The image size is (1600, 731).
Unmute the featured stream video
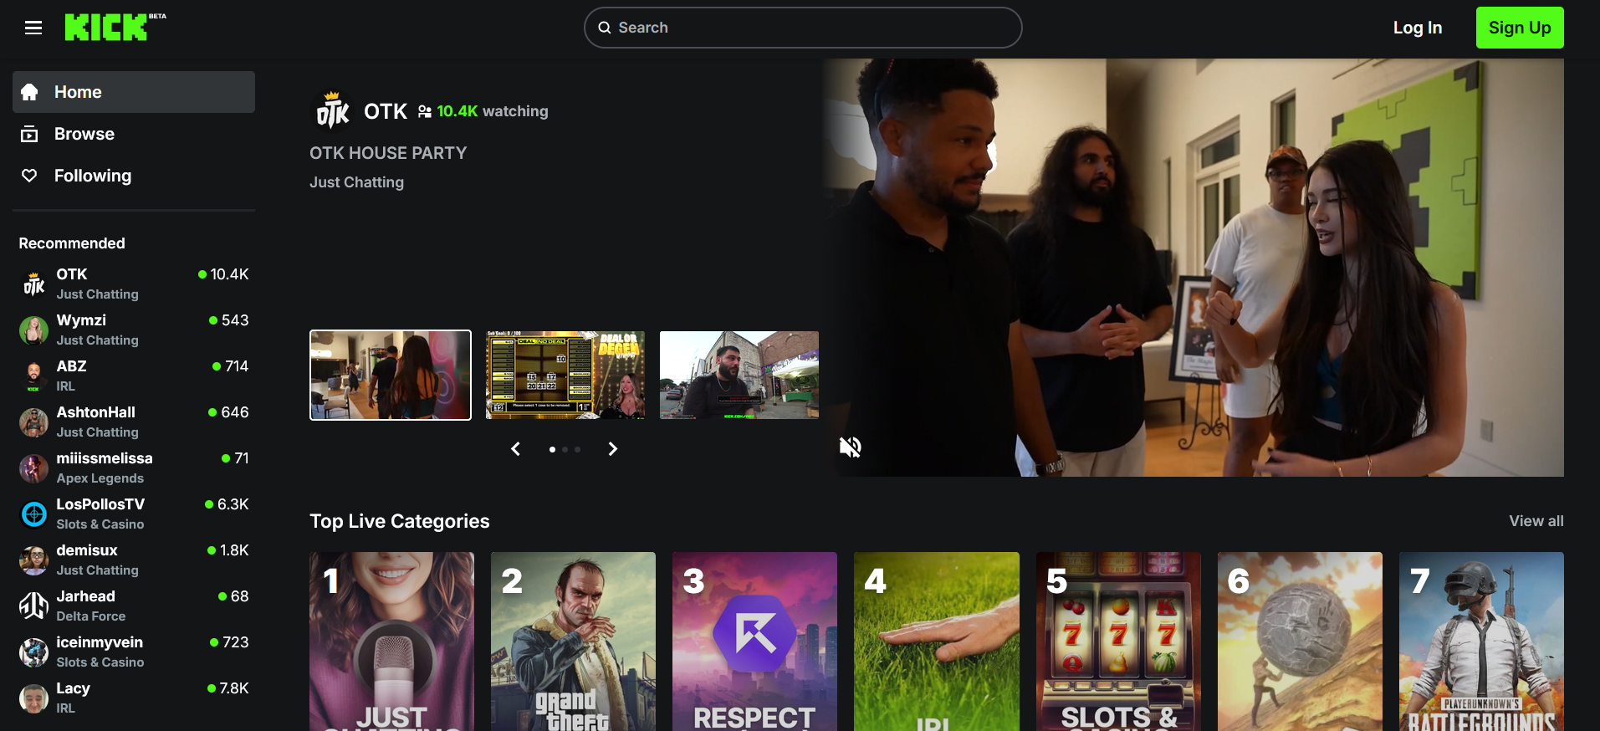[x=851, y=447]
